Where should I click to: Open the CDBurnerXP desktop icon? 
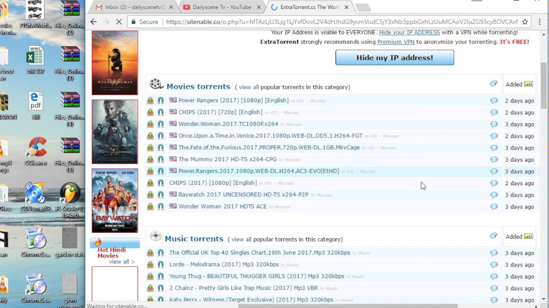pos(36,197)
